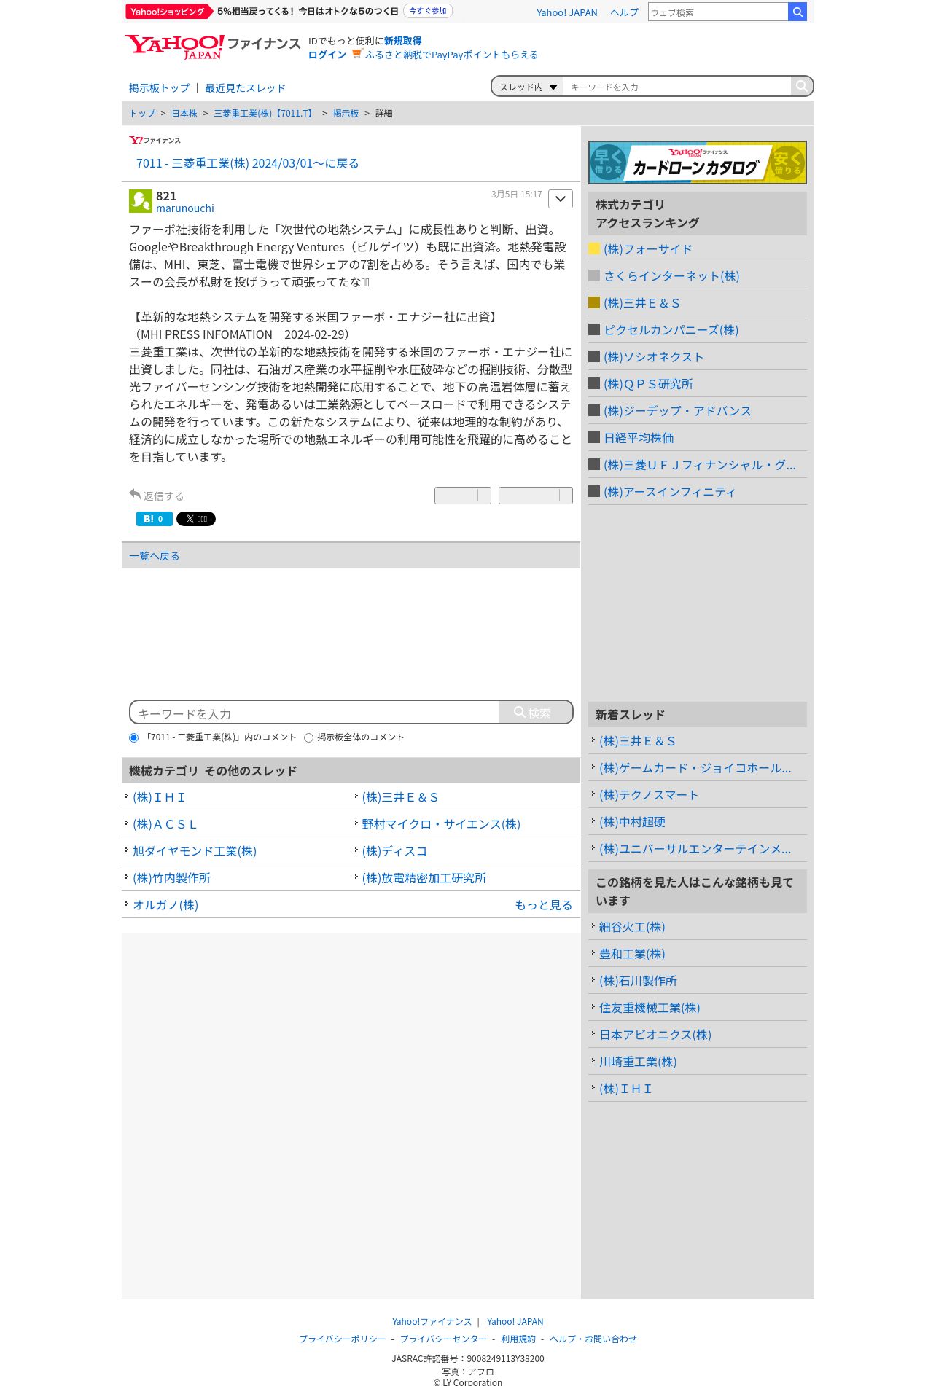The width and height of the screenshot is (936, 1386).
Task: Open the スレッド内 search scope dropdown
Action: [x=528, y=87]
